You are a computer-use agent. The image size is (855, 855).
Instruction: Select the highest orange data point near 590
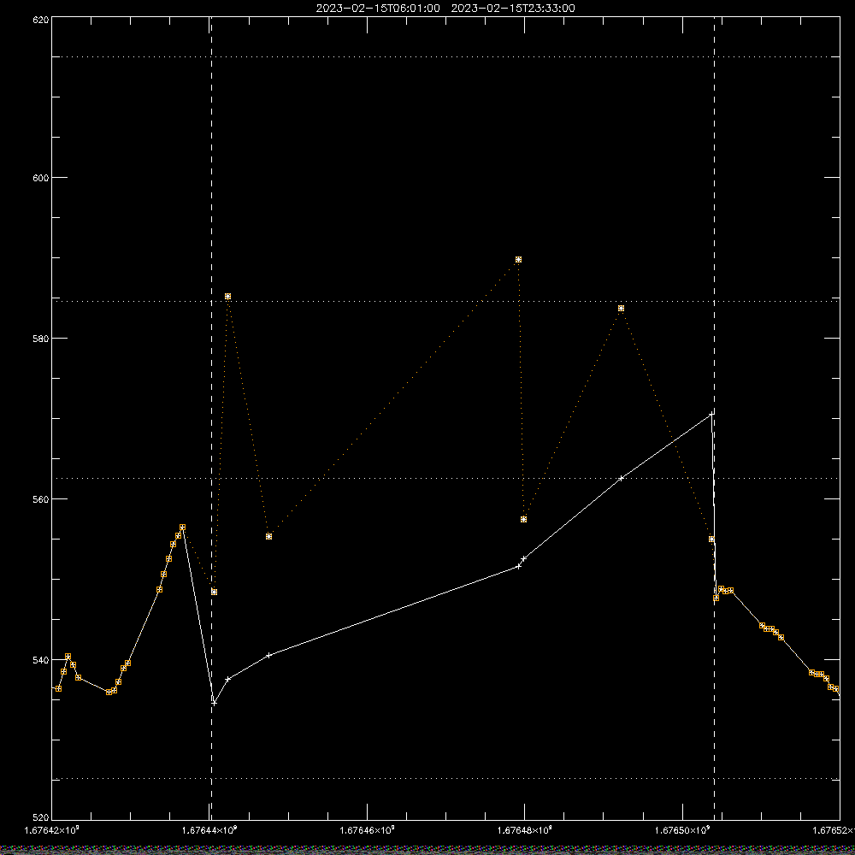[x=519, y=260]
